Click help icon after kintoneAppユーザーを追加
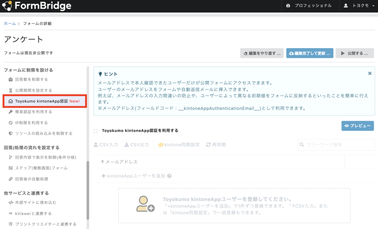The image size is (378, 233). click(170, 176)
